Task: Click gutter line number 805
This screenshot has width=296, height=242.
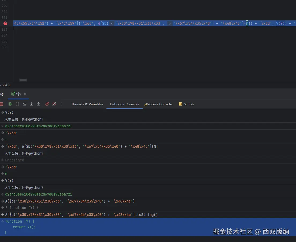Action: [x=4, y=41]
